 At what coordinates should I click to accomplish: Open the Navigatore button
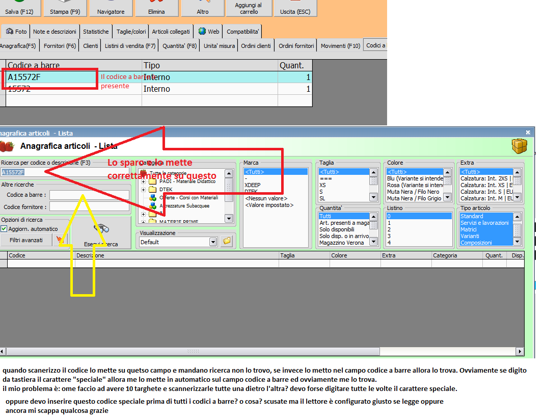(111, 8)
